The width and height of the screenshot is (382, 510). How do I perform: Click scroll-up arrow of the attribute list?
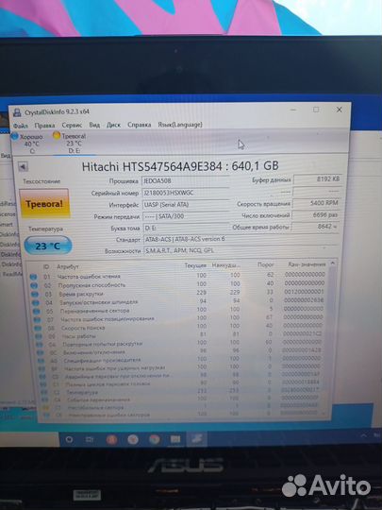(332, 263)
